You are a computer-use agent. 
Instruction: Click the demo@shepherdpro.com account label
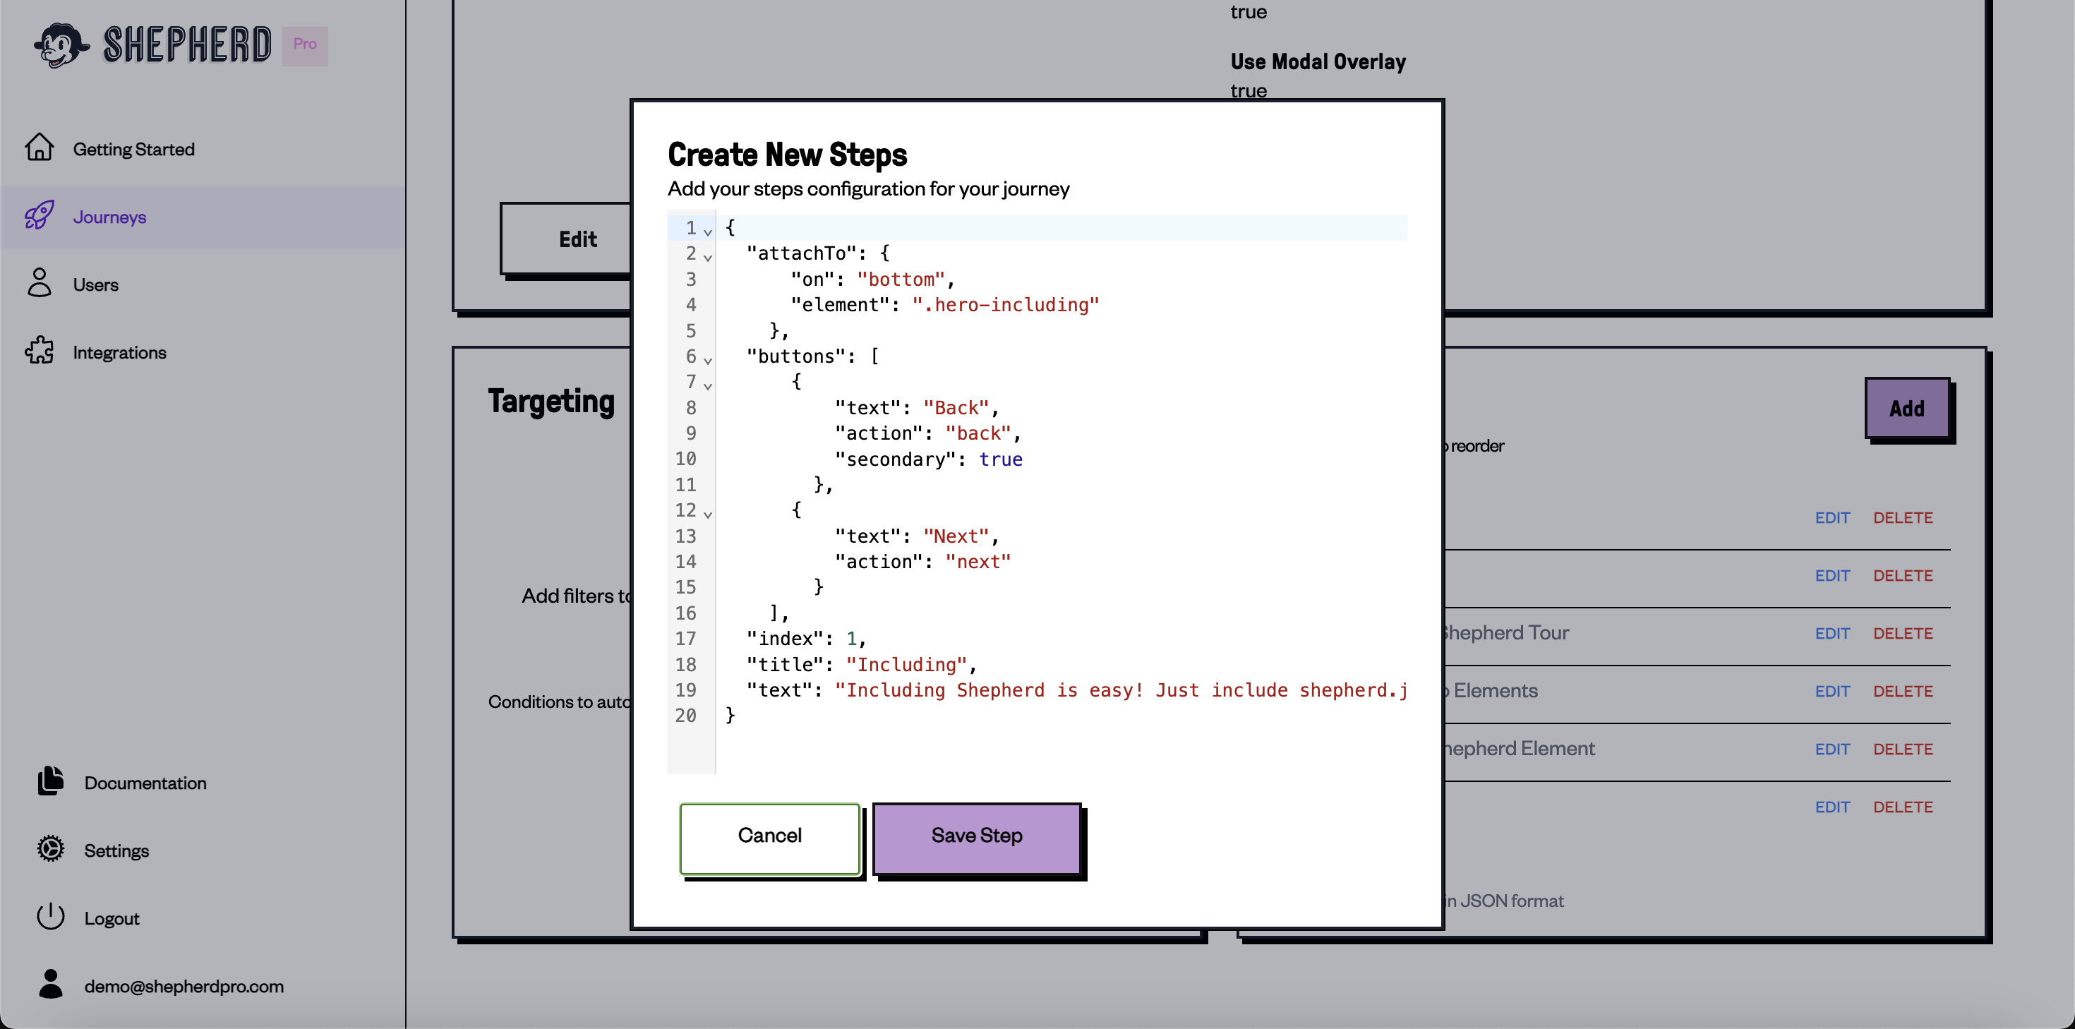tap(184, 986)
